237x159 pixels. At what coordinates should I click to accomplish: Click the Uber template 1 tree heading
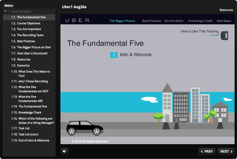20,11
